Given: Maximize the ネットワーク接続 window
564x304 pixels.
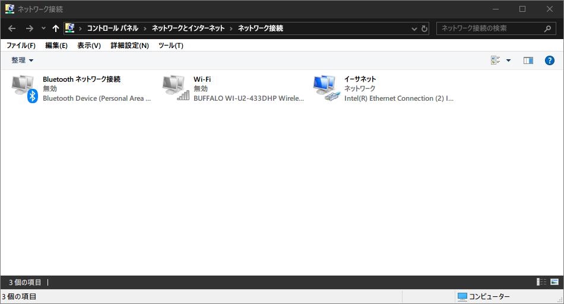Looking at the screenshot, I should pos(522,9).
